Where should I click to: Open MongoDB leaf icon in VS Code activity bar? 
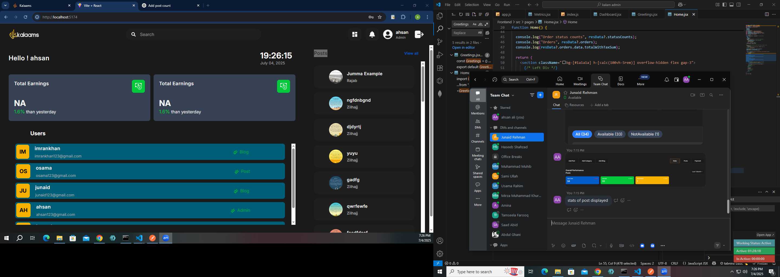click(x=440, y=94)
